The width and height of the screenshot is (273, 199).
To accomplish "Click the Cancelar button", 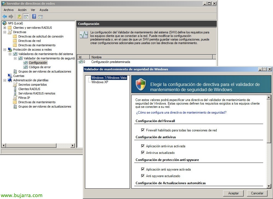I will pos(257,193).
